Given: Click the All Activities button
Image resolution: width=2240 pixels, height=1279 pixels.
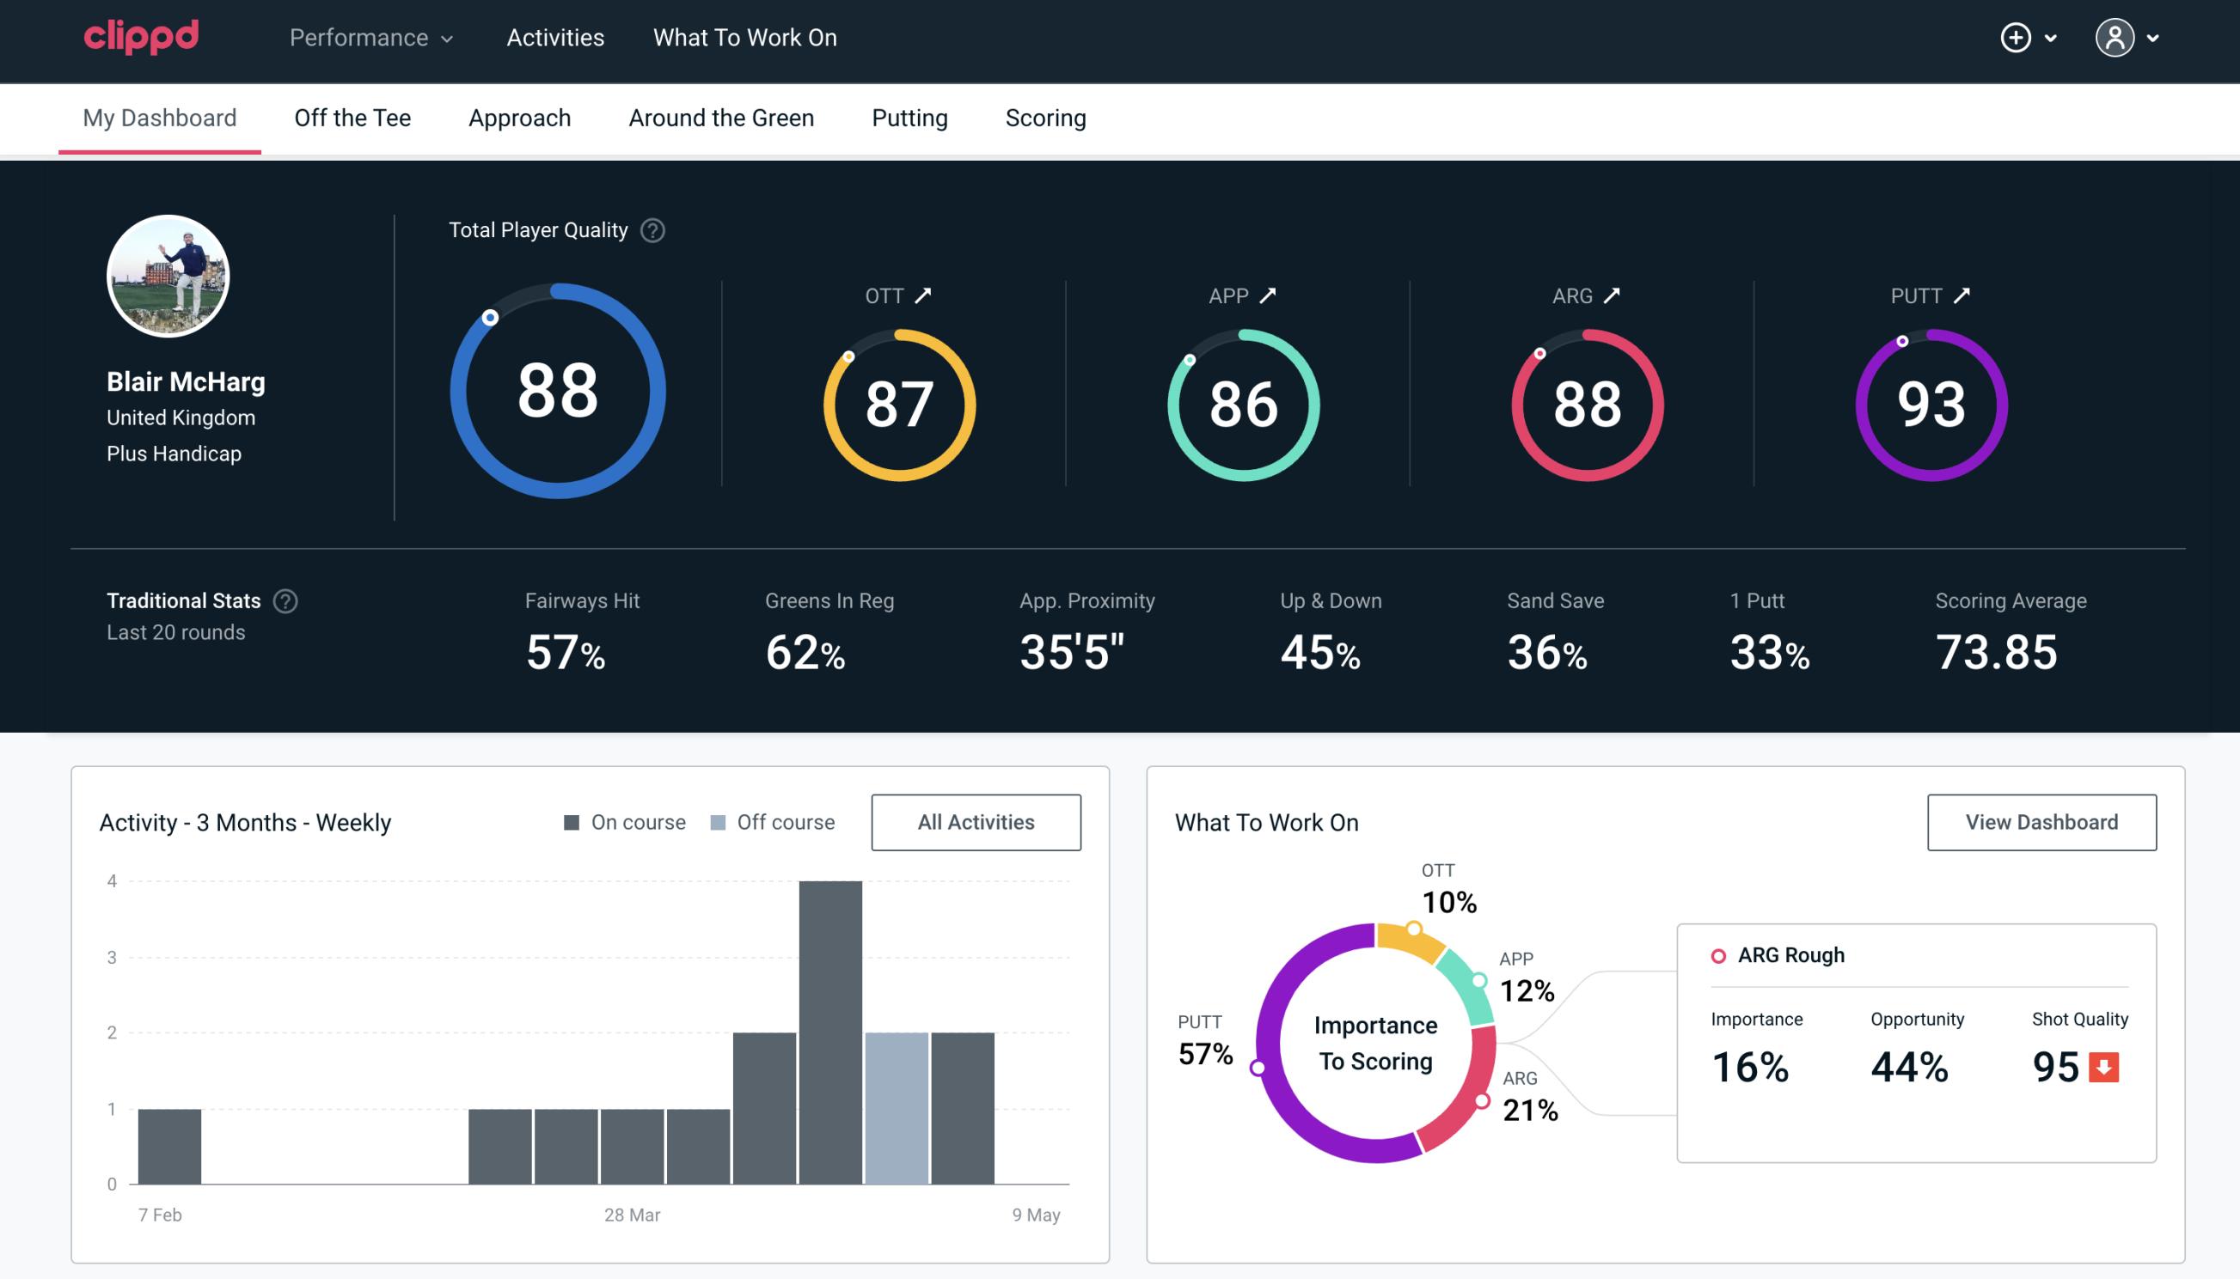Looking at the screenshot, I should 976,821.
